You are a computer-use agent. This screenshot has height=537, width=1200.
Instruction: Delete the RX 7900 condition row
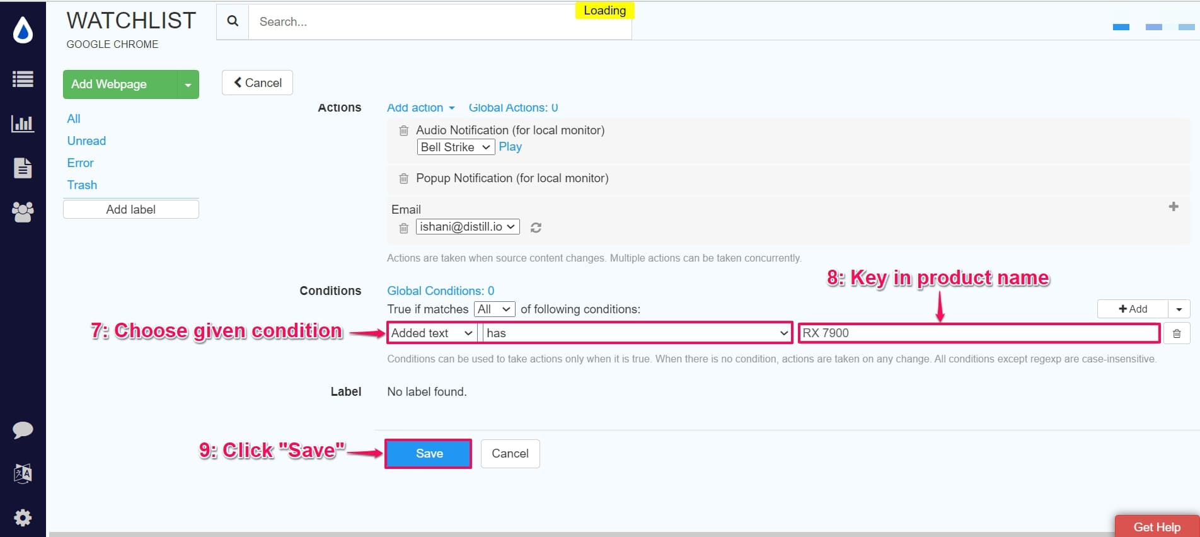click(x=1176, y=333)
